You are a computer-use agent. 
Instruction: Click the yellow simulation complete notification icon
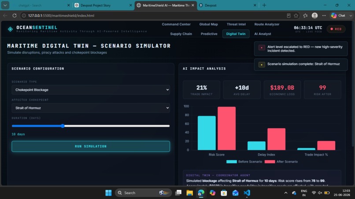pos(262,65)
